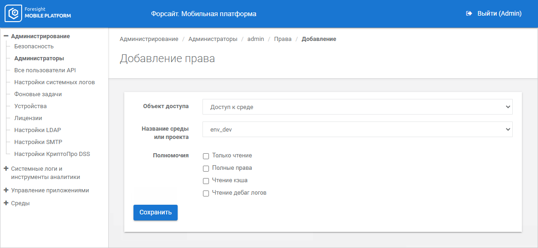The height and width of the screenshot is (248, 538).
Task: Open Фоновые задачи in sidebar
Action: coord(38,94)
